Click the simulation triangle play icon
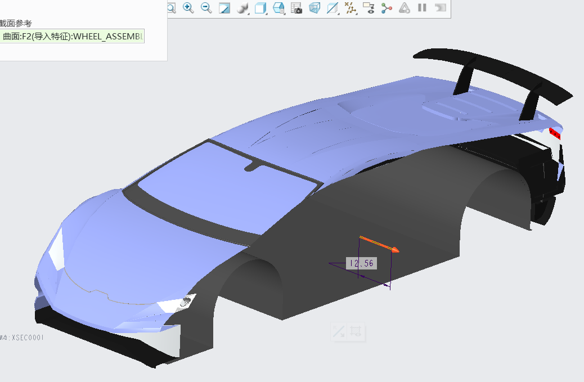This screenshot has width=584, height=382. [405, 8]
